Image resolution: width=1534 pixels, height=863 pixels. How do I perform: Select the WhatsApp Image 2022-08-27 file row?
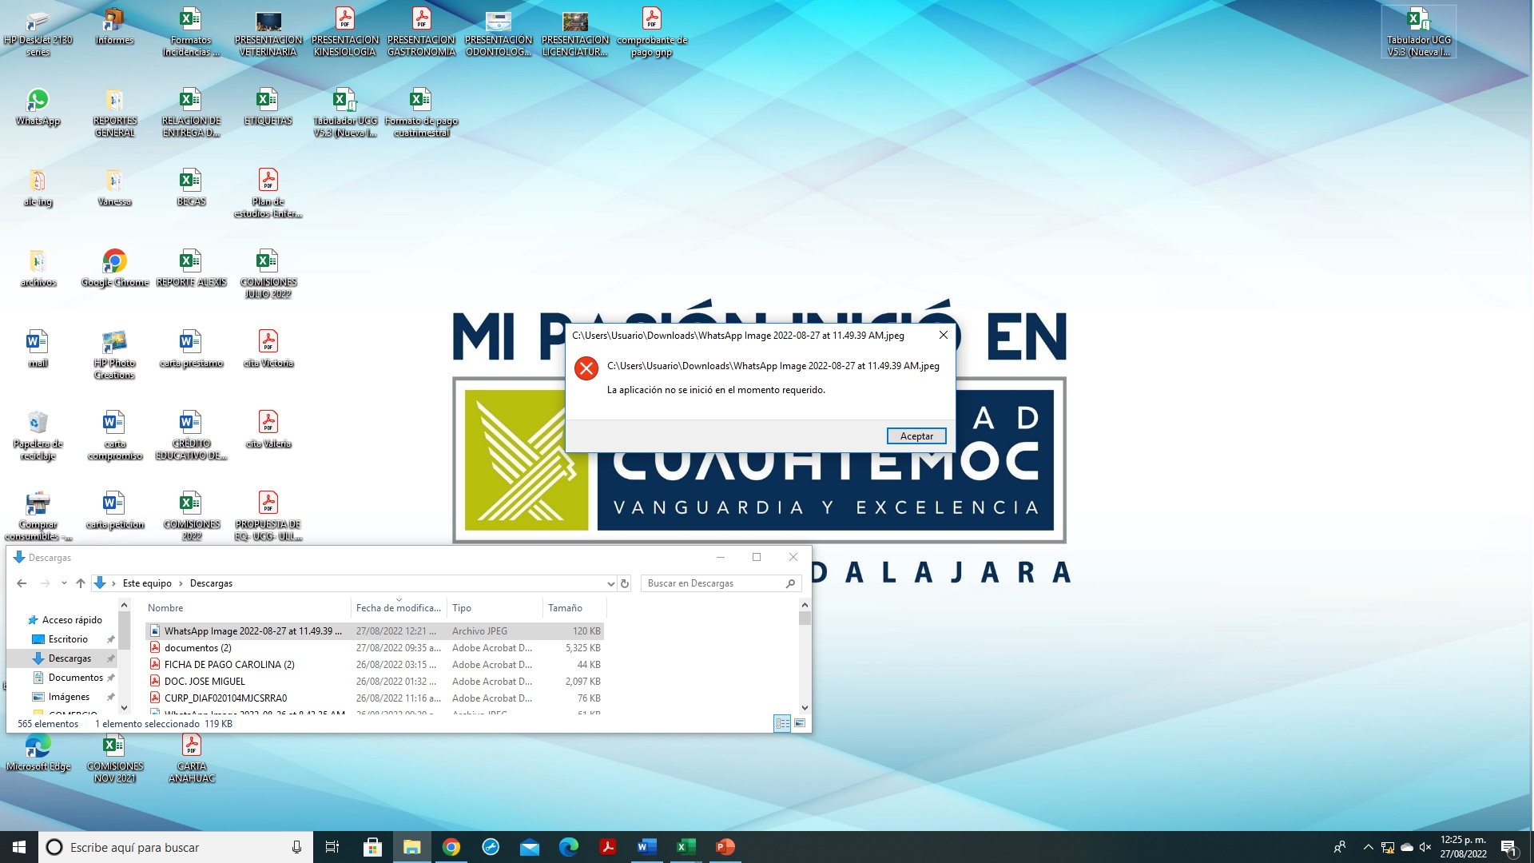click(375, 631)
